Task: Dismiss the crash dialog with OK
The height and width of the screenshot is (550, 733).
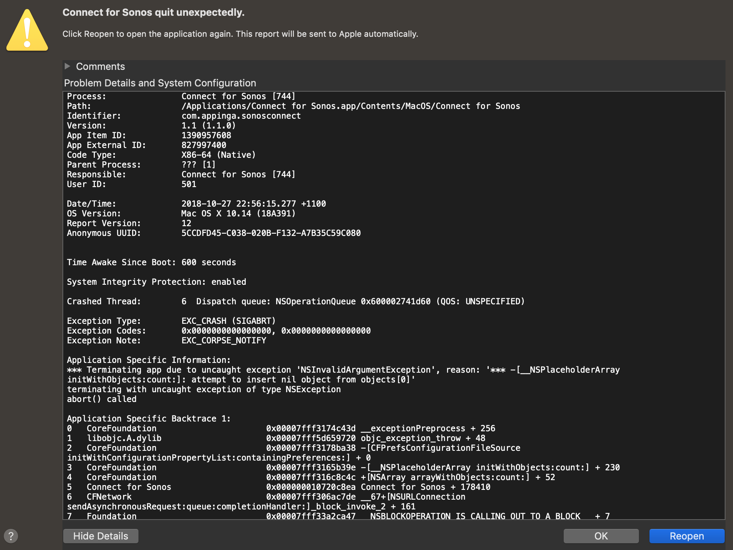Action: click(601, 536)
